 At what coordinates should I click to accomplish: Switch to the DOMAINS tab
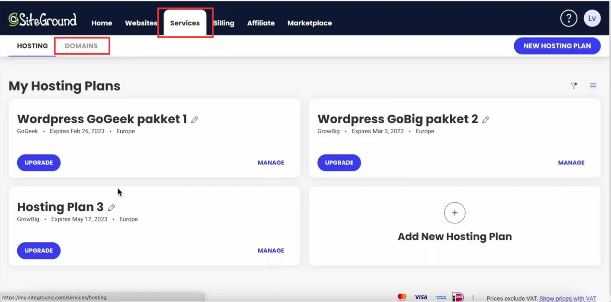point(81,45)
